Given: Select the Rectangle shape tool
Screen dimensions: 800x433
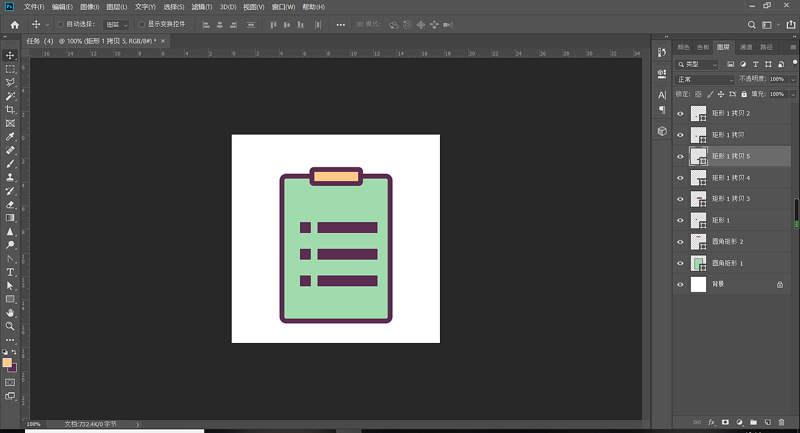Looking at the screenshot, I should pyautogui.click(x=10, y=299).
